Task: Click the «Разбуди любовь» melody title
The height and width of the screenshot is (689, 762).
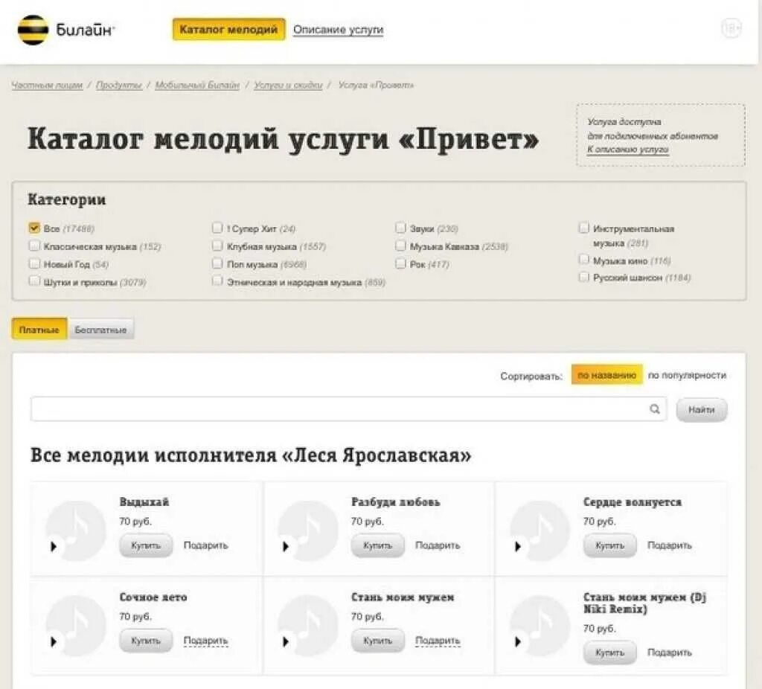Action: coord(396,502)
